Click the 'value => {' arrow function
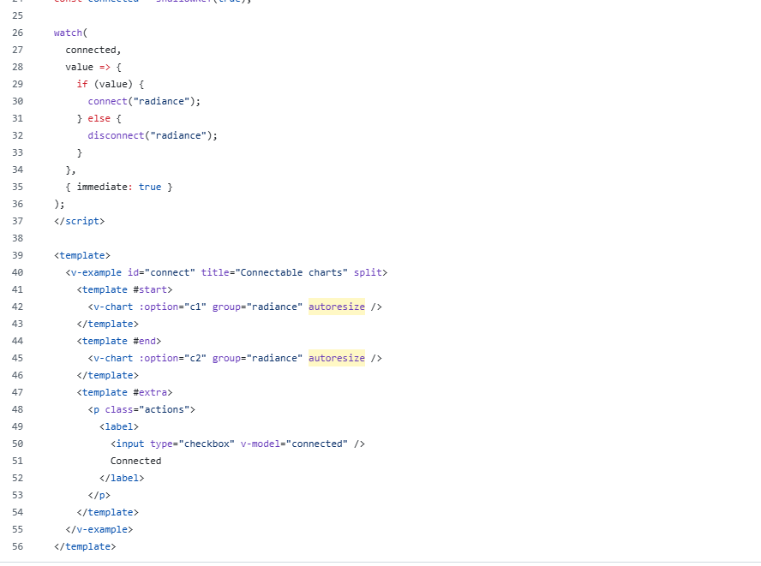This screenshot has width=761, height=566. (x=93, y=68)
